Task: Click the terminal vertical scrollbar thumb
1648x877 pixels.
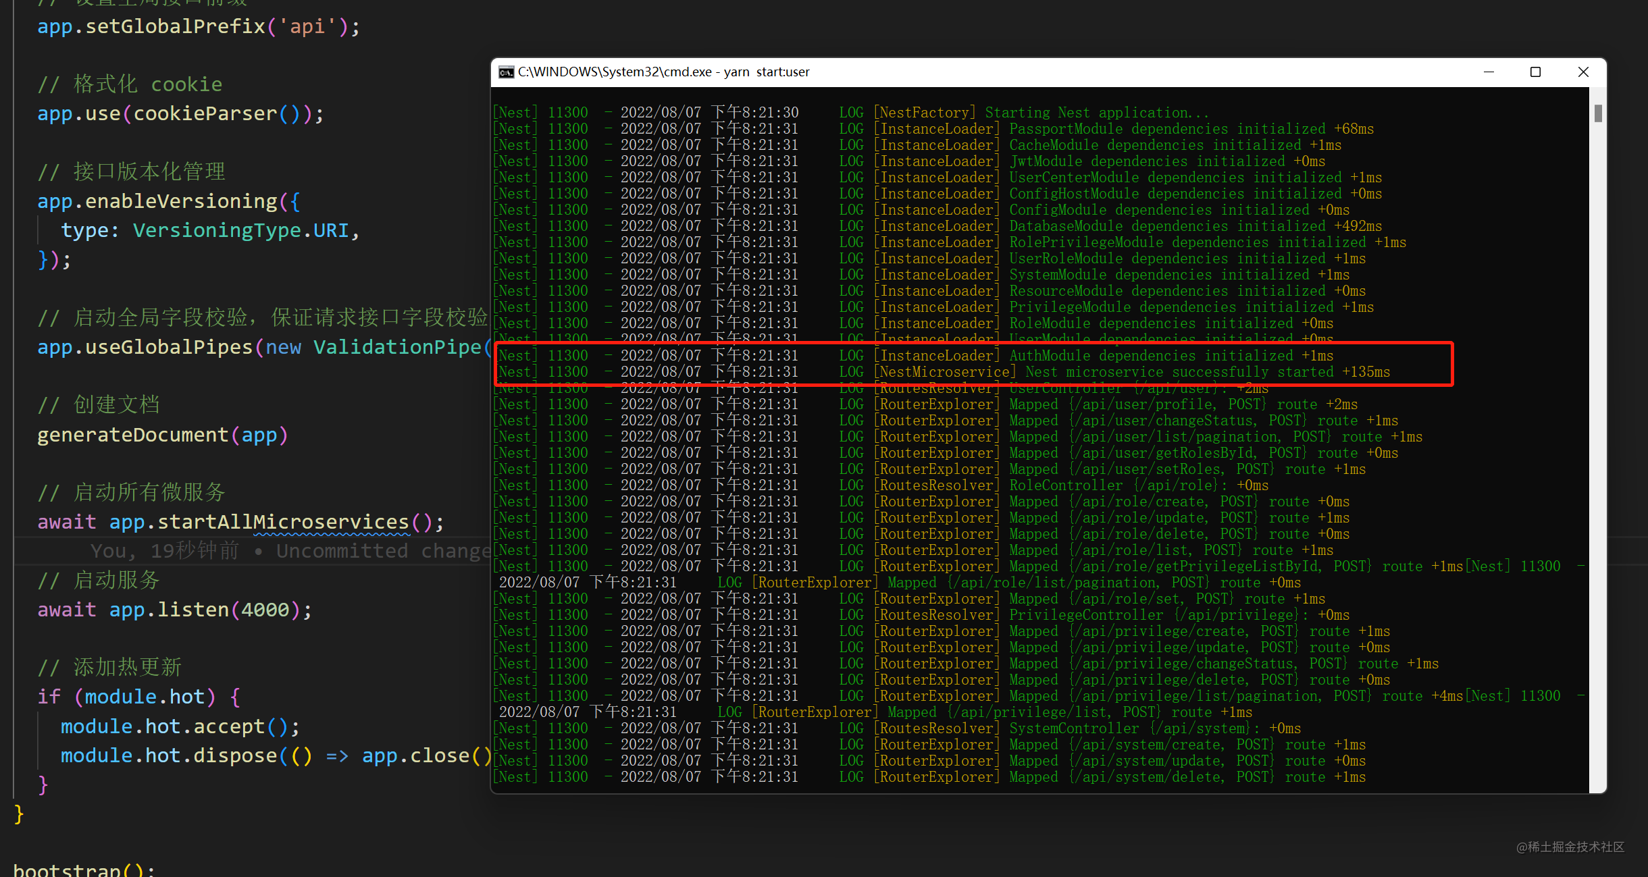Action: tap(1598, 113)
